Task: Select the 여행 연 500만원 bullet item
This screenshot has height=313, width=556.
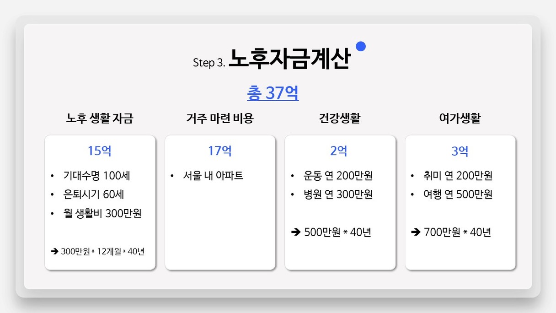Action: click(x=458, y=194)
